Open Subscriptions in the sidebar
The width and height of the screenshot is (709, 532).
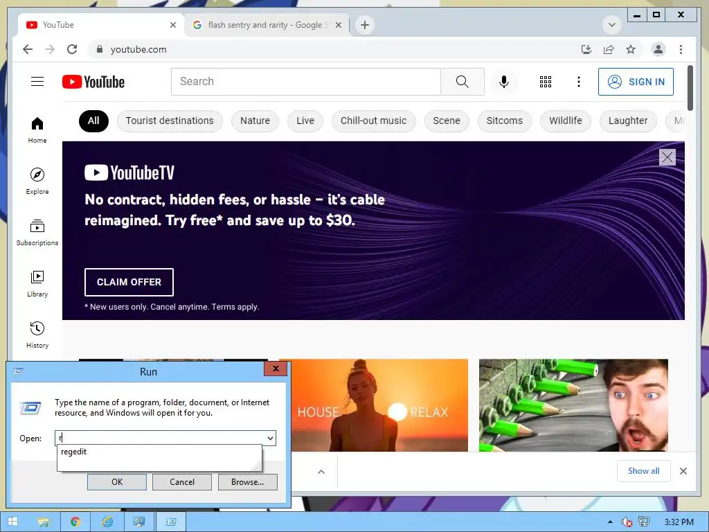pyautogui.click(x=37, y=233)
